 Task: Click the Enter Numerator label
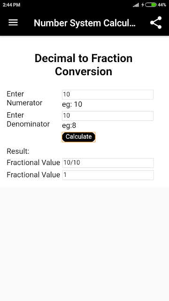tap(24, 98)
